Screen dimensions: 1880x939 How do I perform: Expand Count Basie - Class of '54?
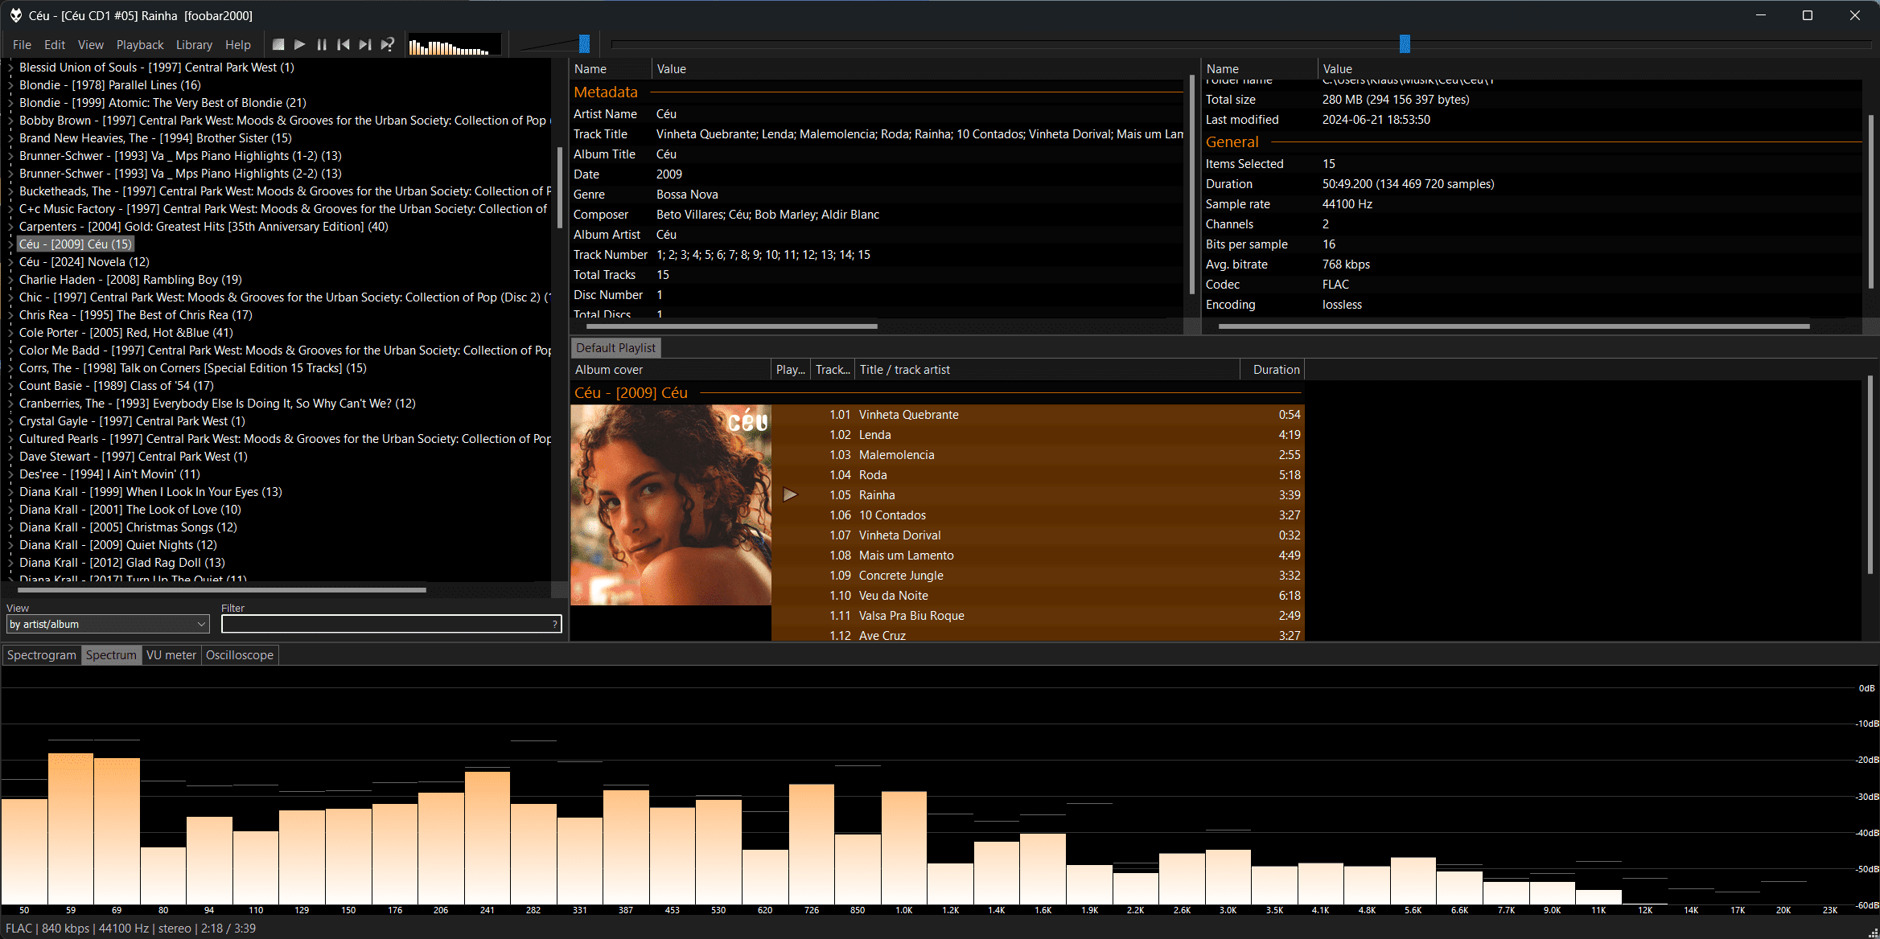pyautogui.click(x=10, y=386)
